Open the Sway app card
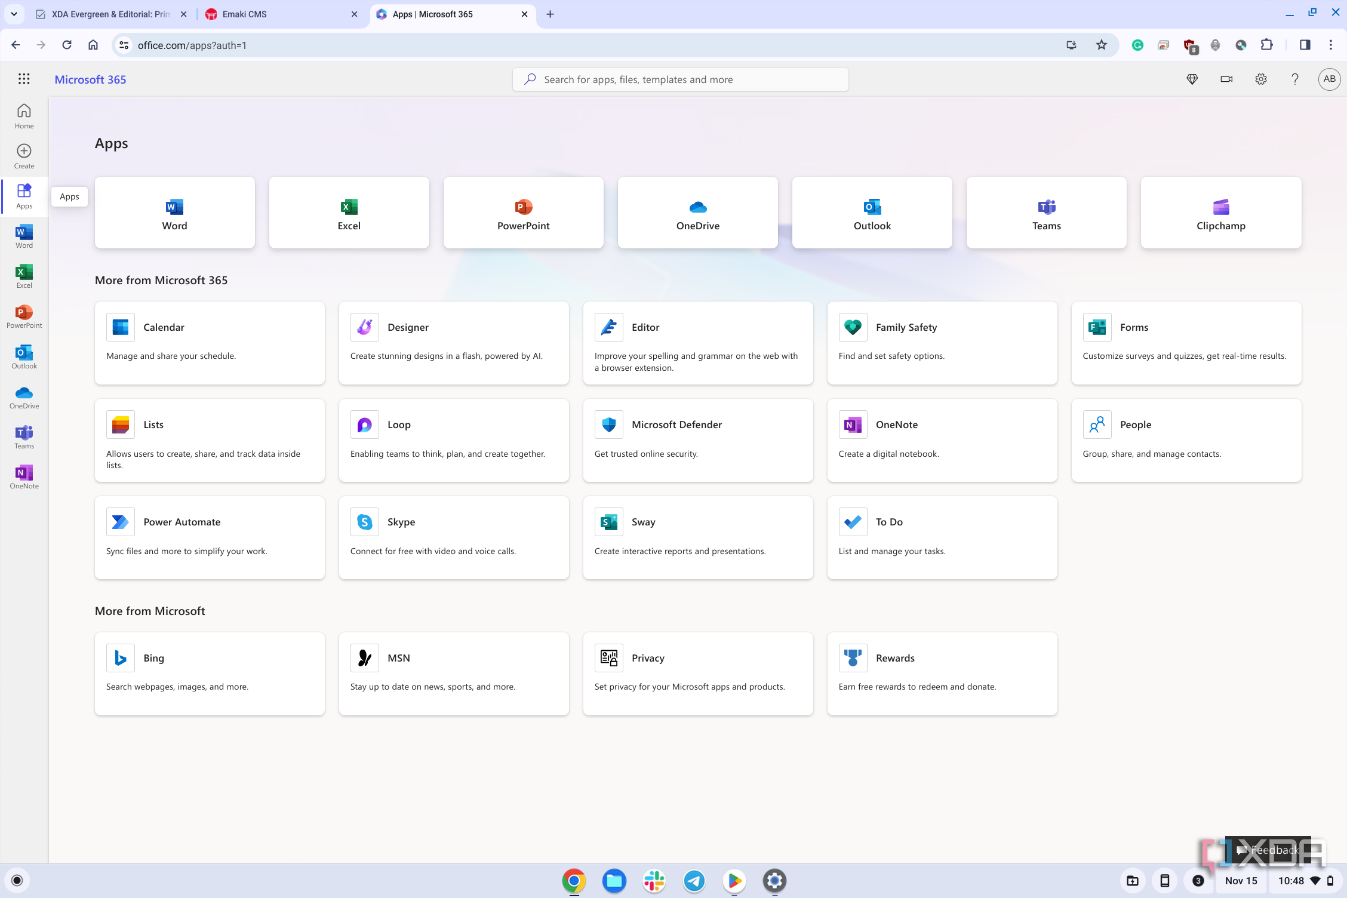 [698, 537]
